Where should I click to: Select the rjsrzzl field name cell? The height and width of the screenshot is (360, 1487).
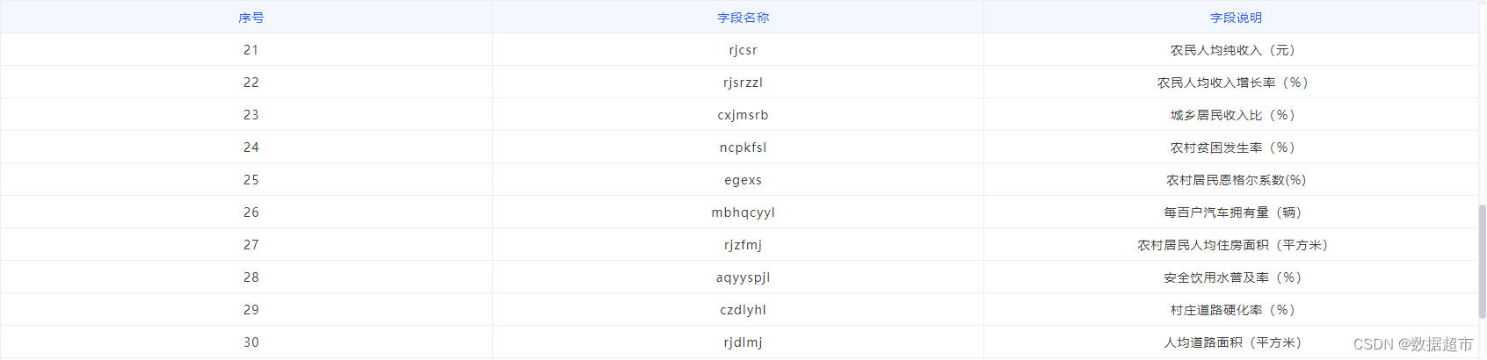(743, 83)
